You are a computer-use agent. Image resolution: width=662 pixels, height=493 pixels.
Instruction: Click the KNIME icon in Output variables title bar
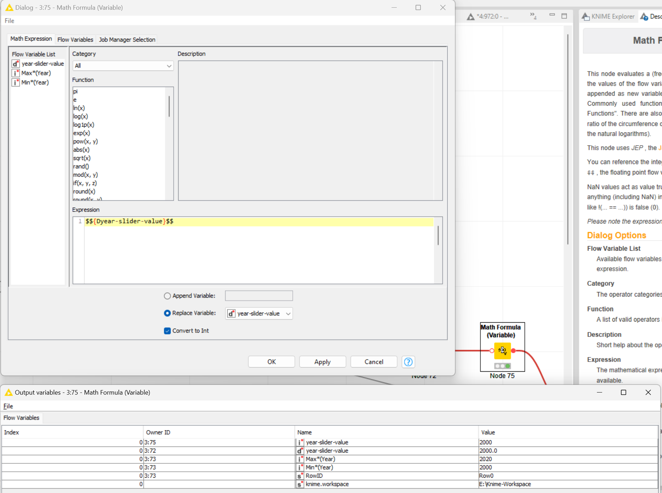(x=8, y=393)
